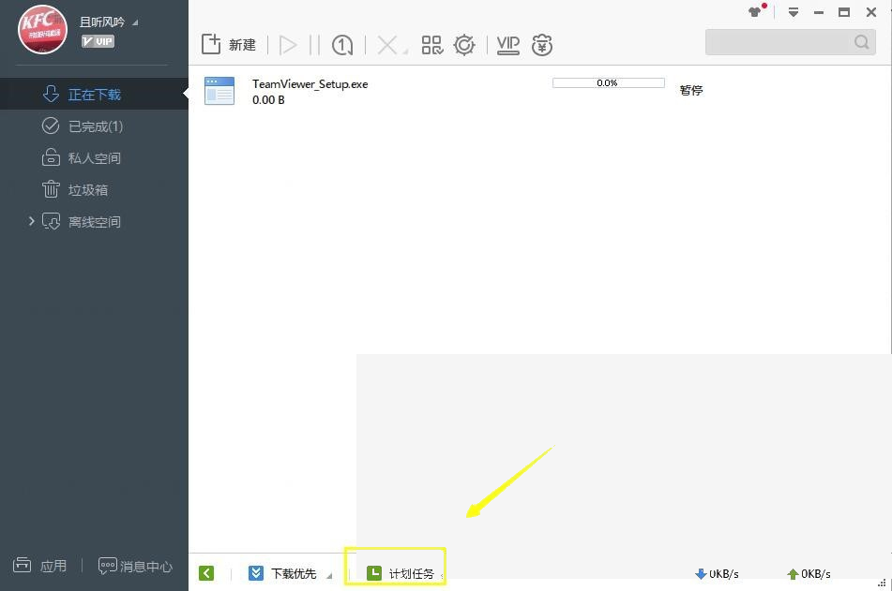Image resolution: width=892 pixels, height=591 pixels.
Task: Open the QR code grid icon
Action: pyautogui.click(x=431, y=45)
